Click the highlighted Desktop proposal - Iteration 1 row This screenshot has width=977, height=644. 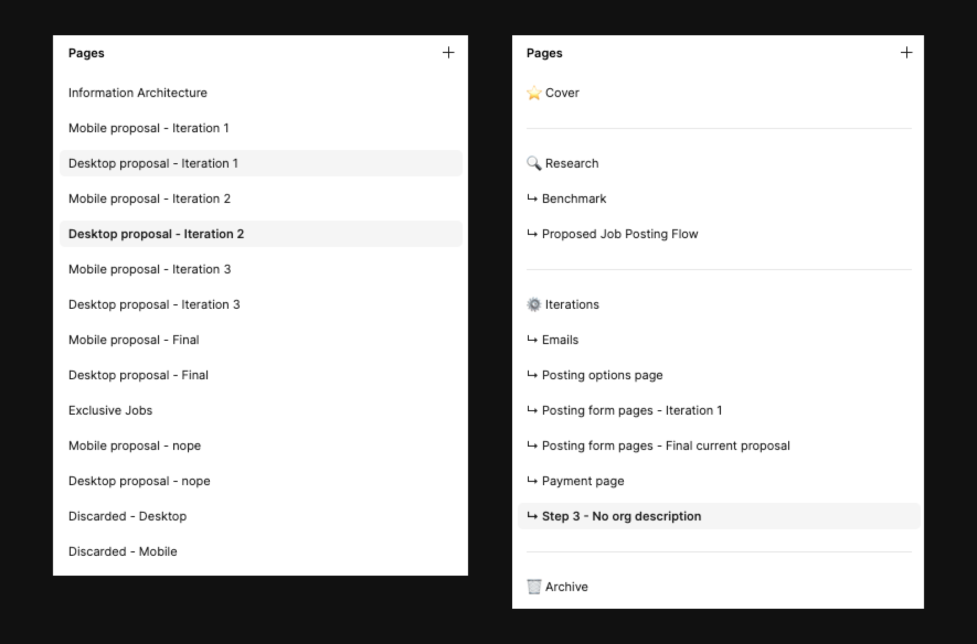pos(153,163)
